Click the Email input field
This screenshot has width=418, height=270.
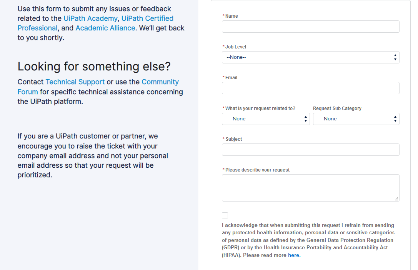tap(311, 88)
